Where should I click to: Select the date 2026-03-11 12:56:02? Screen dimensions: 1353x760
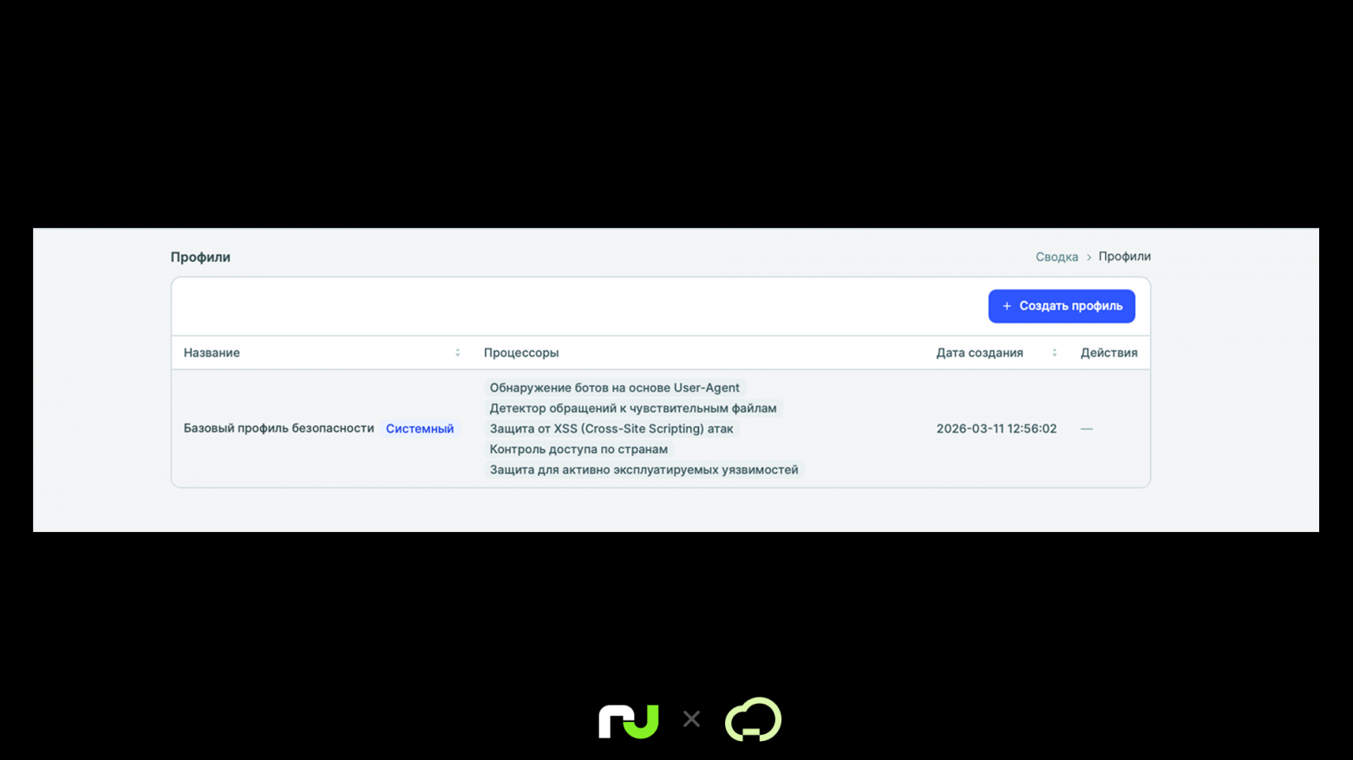tap(997, 429)
